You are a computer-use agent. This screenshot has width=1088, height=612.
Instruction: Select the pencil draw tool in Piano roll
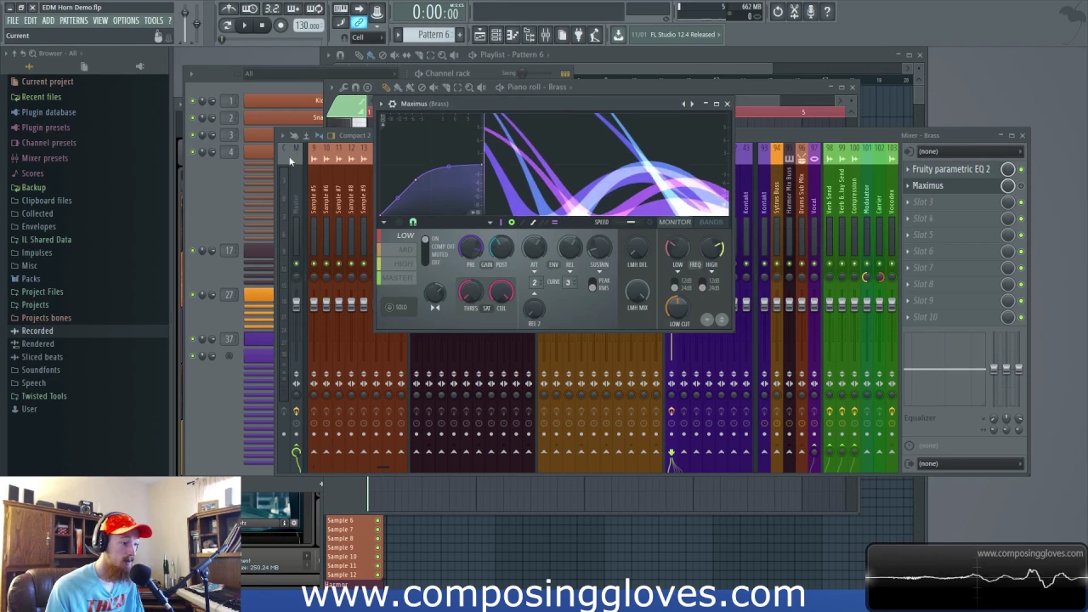coord(385,88)
